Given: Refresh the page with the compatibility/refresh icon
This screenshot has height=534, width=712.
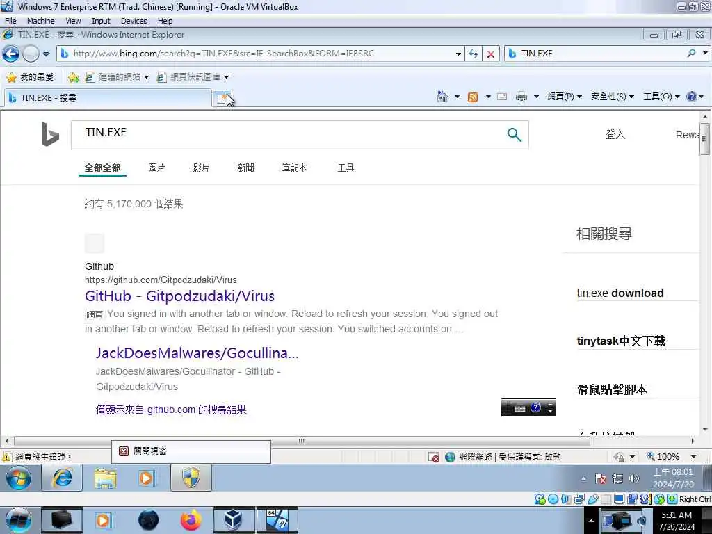Looking at the screenshot, I should click(x=474, y=54).
